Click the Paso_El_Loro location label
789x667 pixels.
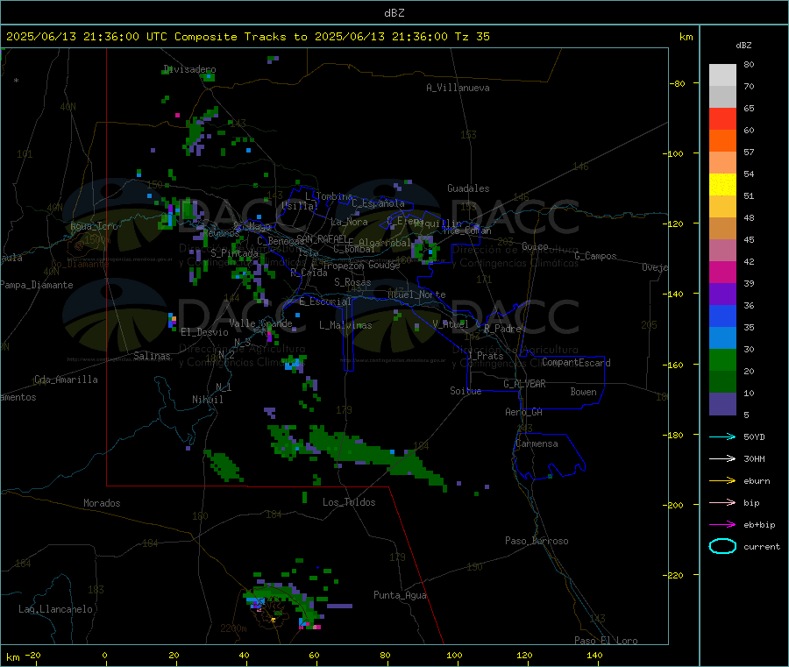tap(606, 641)
